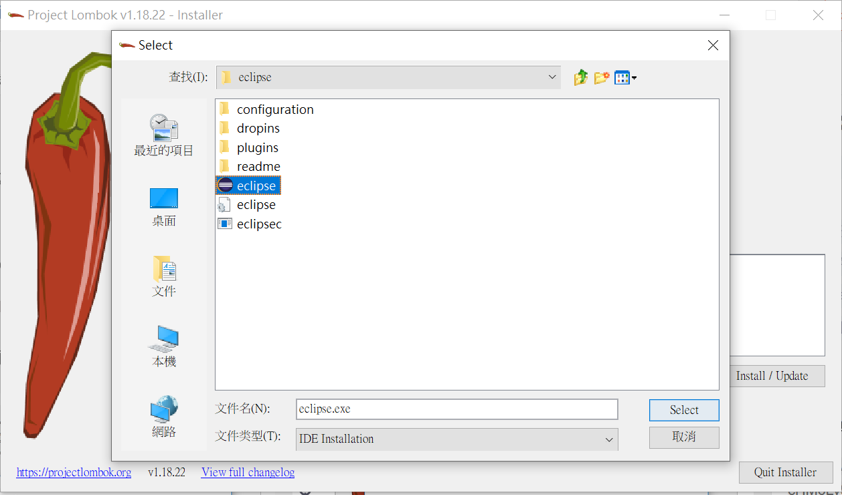Select the configuration folder
The width and height of the screenshot is (842, 495).
pyautogui.click(x=266, y=109)
